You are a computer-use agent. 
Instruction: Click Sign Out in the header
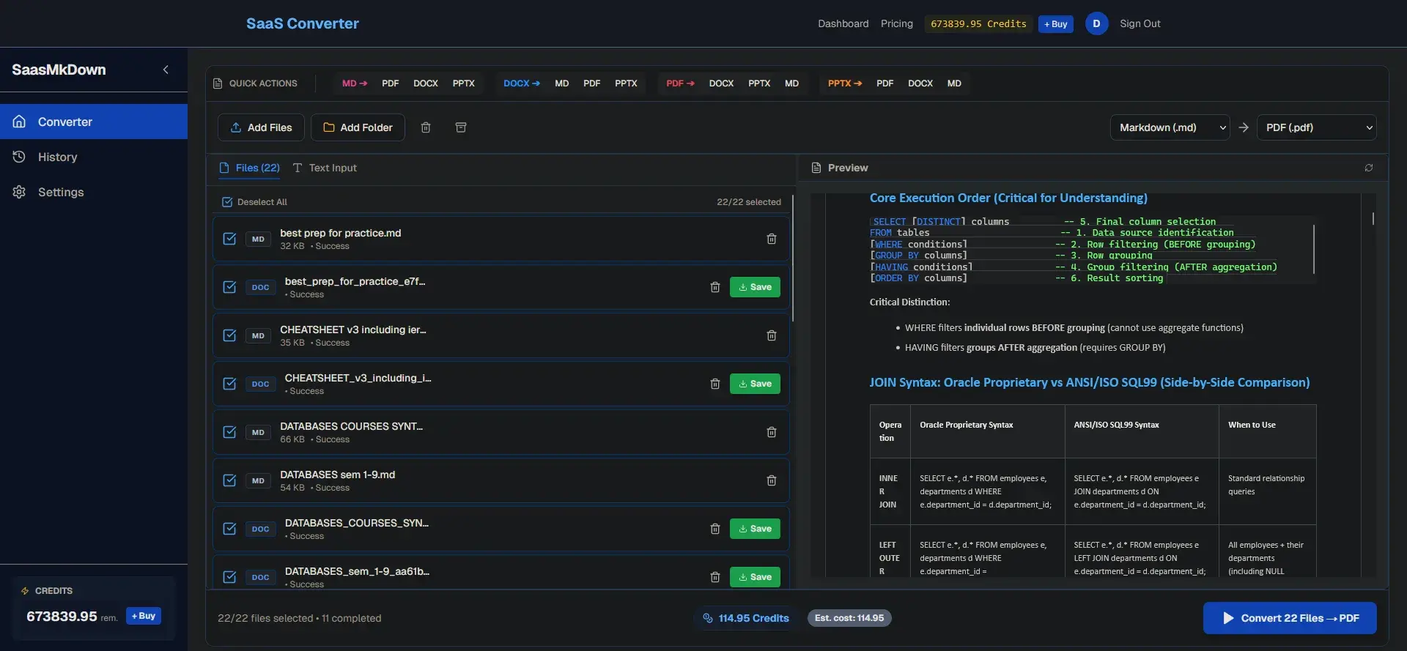[x=1140, y=23]
